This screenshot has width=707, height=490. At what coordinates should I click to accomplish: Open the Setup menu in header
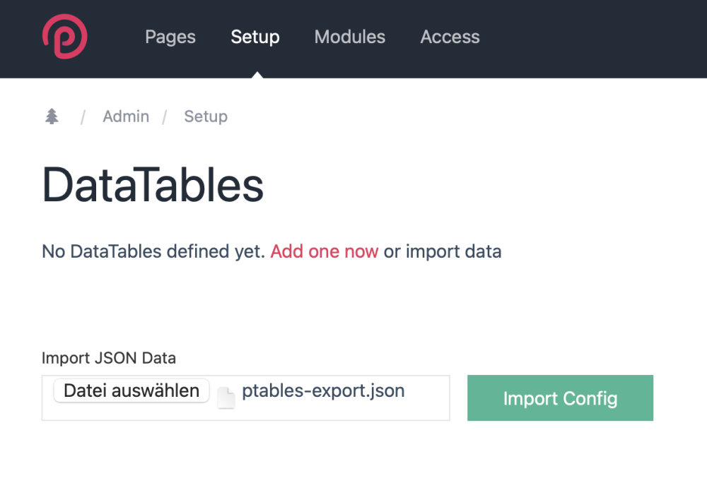(x=255, y=37)
